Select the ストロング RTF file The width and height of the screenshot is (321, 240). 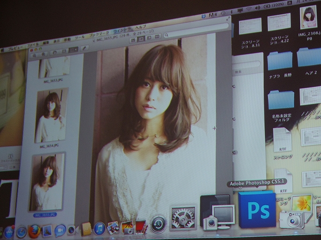[282, 140]
